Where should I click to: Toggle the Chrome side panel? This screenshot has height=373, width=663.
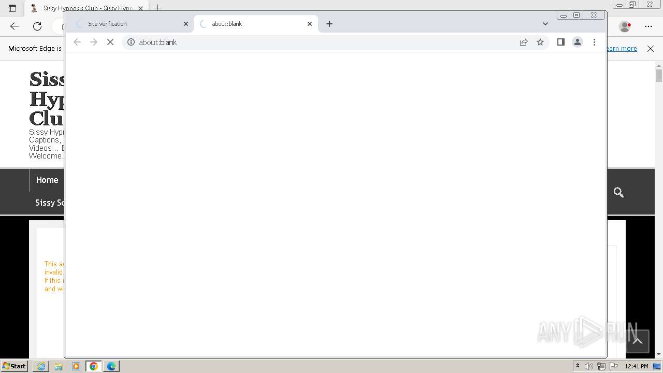tap(560, 42)
